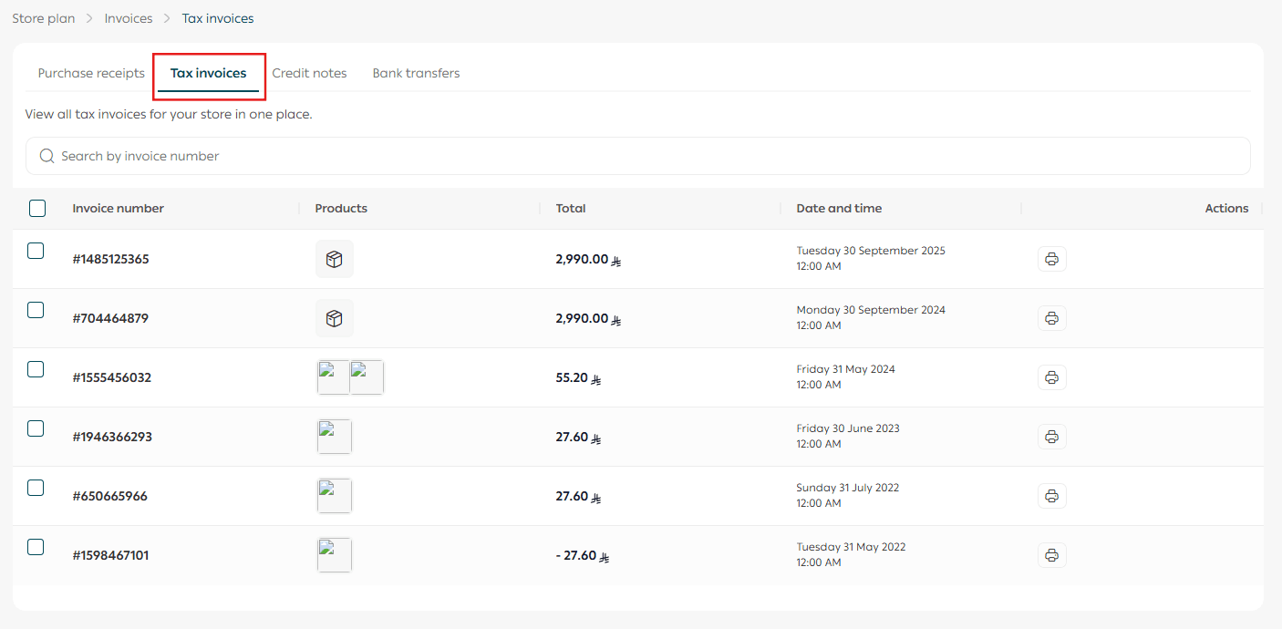Print invoice #704464879
This screenshot has height=629, width=1282.
[x=1051, y=318]
